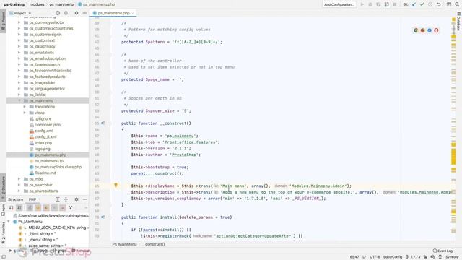
Task: Expand the ps_facetedsearch folder
Action: tap(19, 64)
